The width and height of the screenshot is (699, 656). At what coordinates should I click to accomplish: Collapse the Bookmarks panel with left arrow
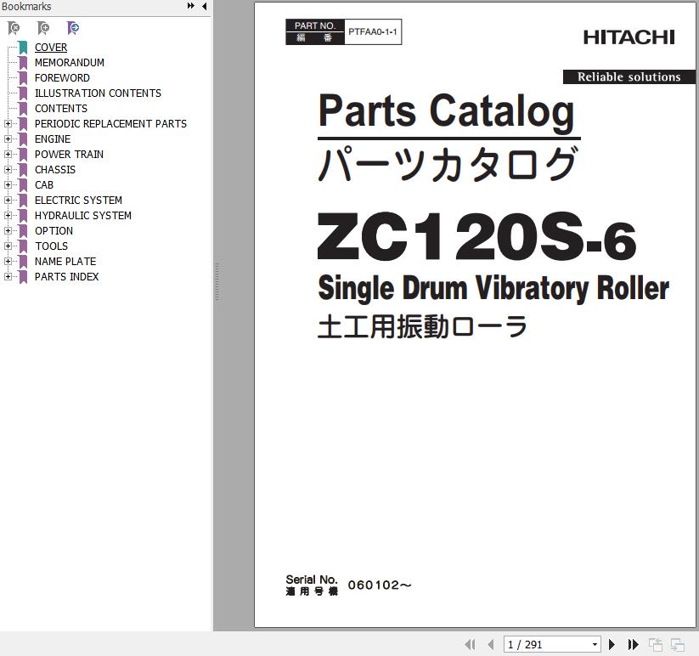coord(205,6)
